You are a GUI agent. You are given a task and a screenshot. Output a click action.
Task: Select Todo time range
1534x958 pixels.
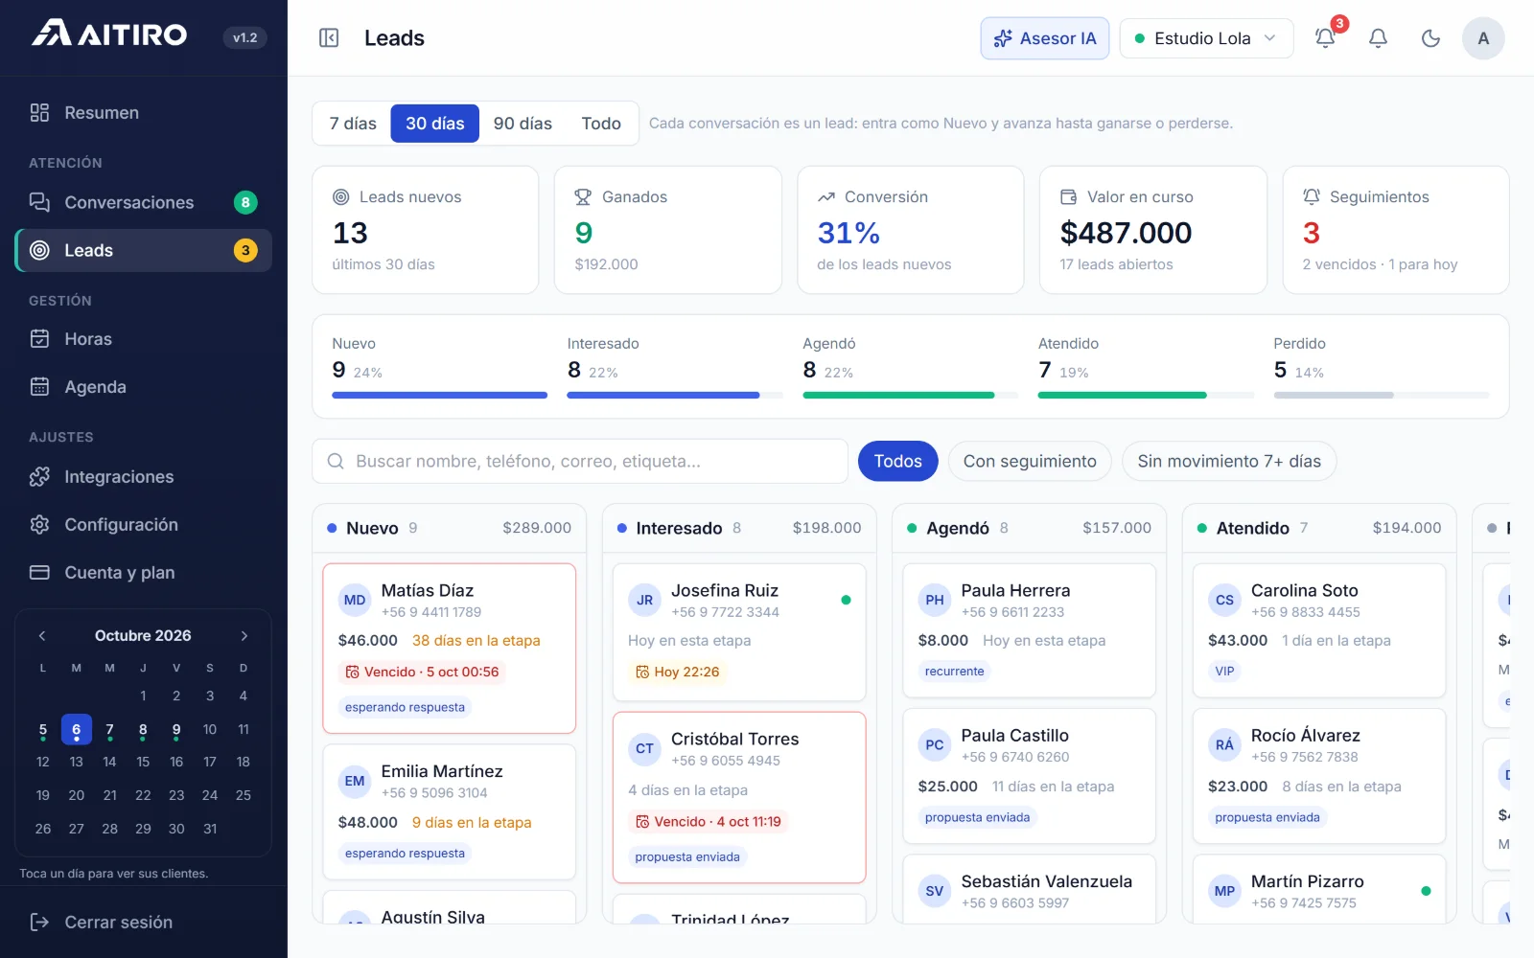(x=601, y=124)
